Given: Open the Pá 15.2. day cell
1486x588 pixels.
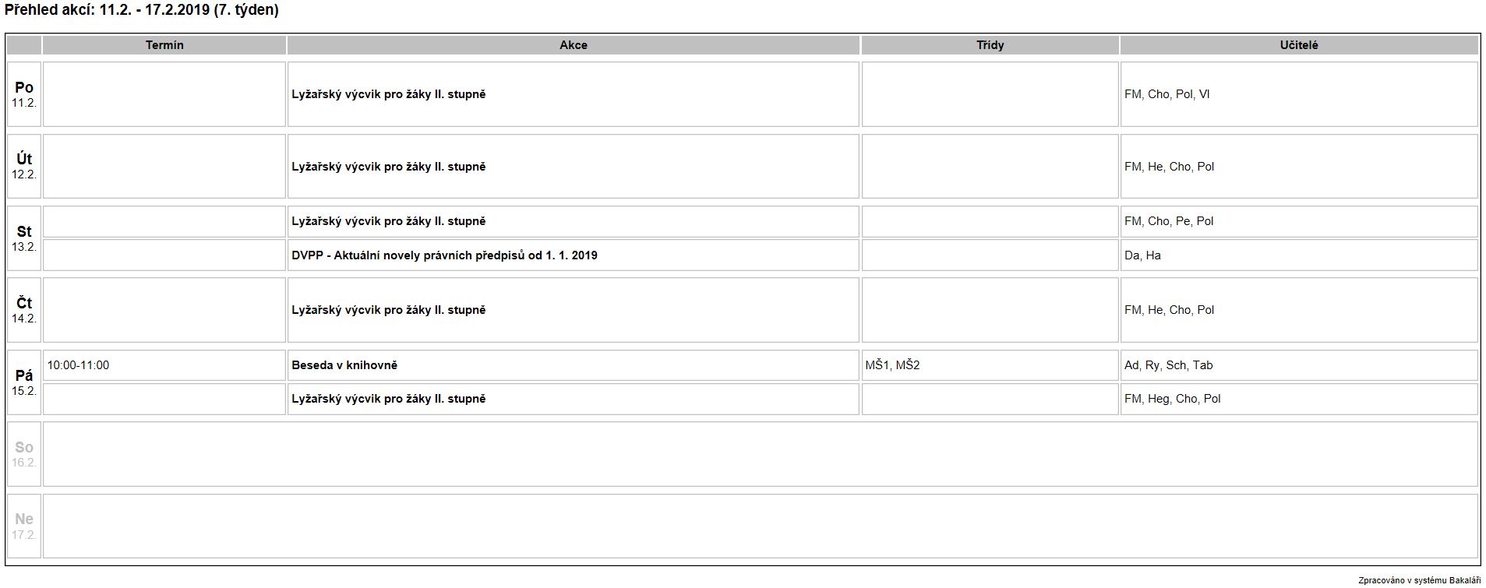Looking at the screenshot, I should point(24,382).
